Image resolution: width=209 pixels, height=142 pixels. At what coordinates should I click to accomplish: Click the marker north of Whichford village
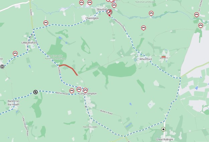(x=143, y=28)
